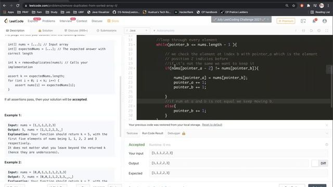Open the HackerRank bookmark
333x187 pixels.
184,12
